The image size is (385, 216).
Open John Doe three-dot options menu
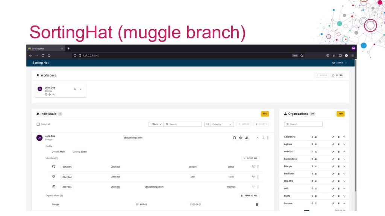(x=263, y=138)
